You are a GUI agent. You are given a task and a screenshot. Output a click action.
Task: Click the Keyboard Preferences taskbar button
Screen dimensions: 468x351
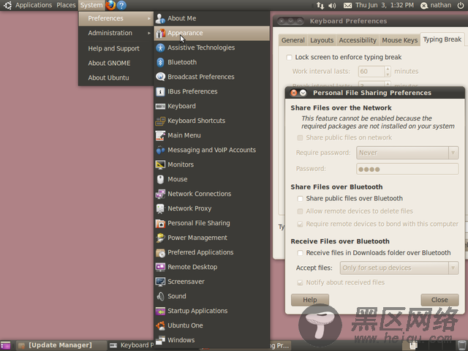[132, 346]
